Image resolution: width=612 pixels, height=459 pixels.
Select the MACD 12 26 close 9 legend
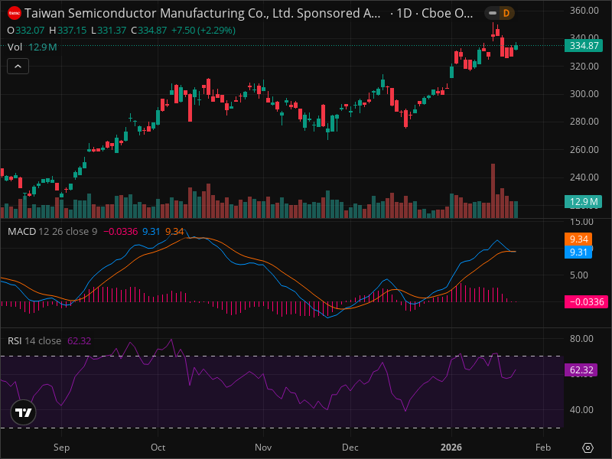tap(52, 232)
